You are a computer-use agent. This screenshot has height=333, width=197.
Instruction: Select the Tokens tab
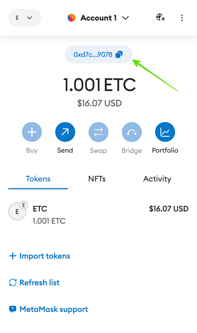pos(38,179)
